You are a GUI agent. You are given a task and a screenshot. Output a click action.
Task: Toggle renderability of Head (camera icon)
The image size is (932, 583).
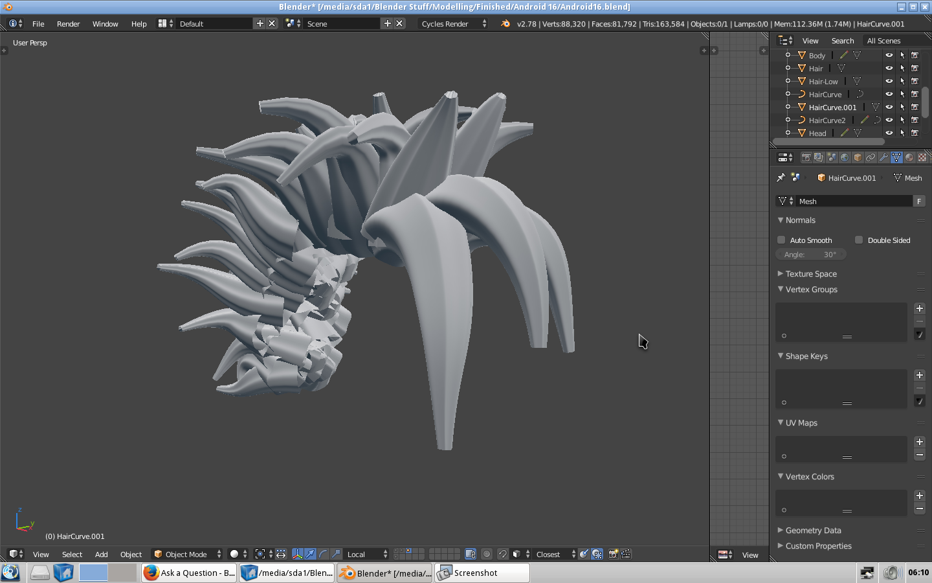tap(915, 133)
